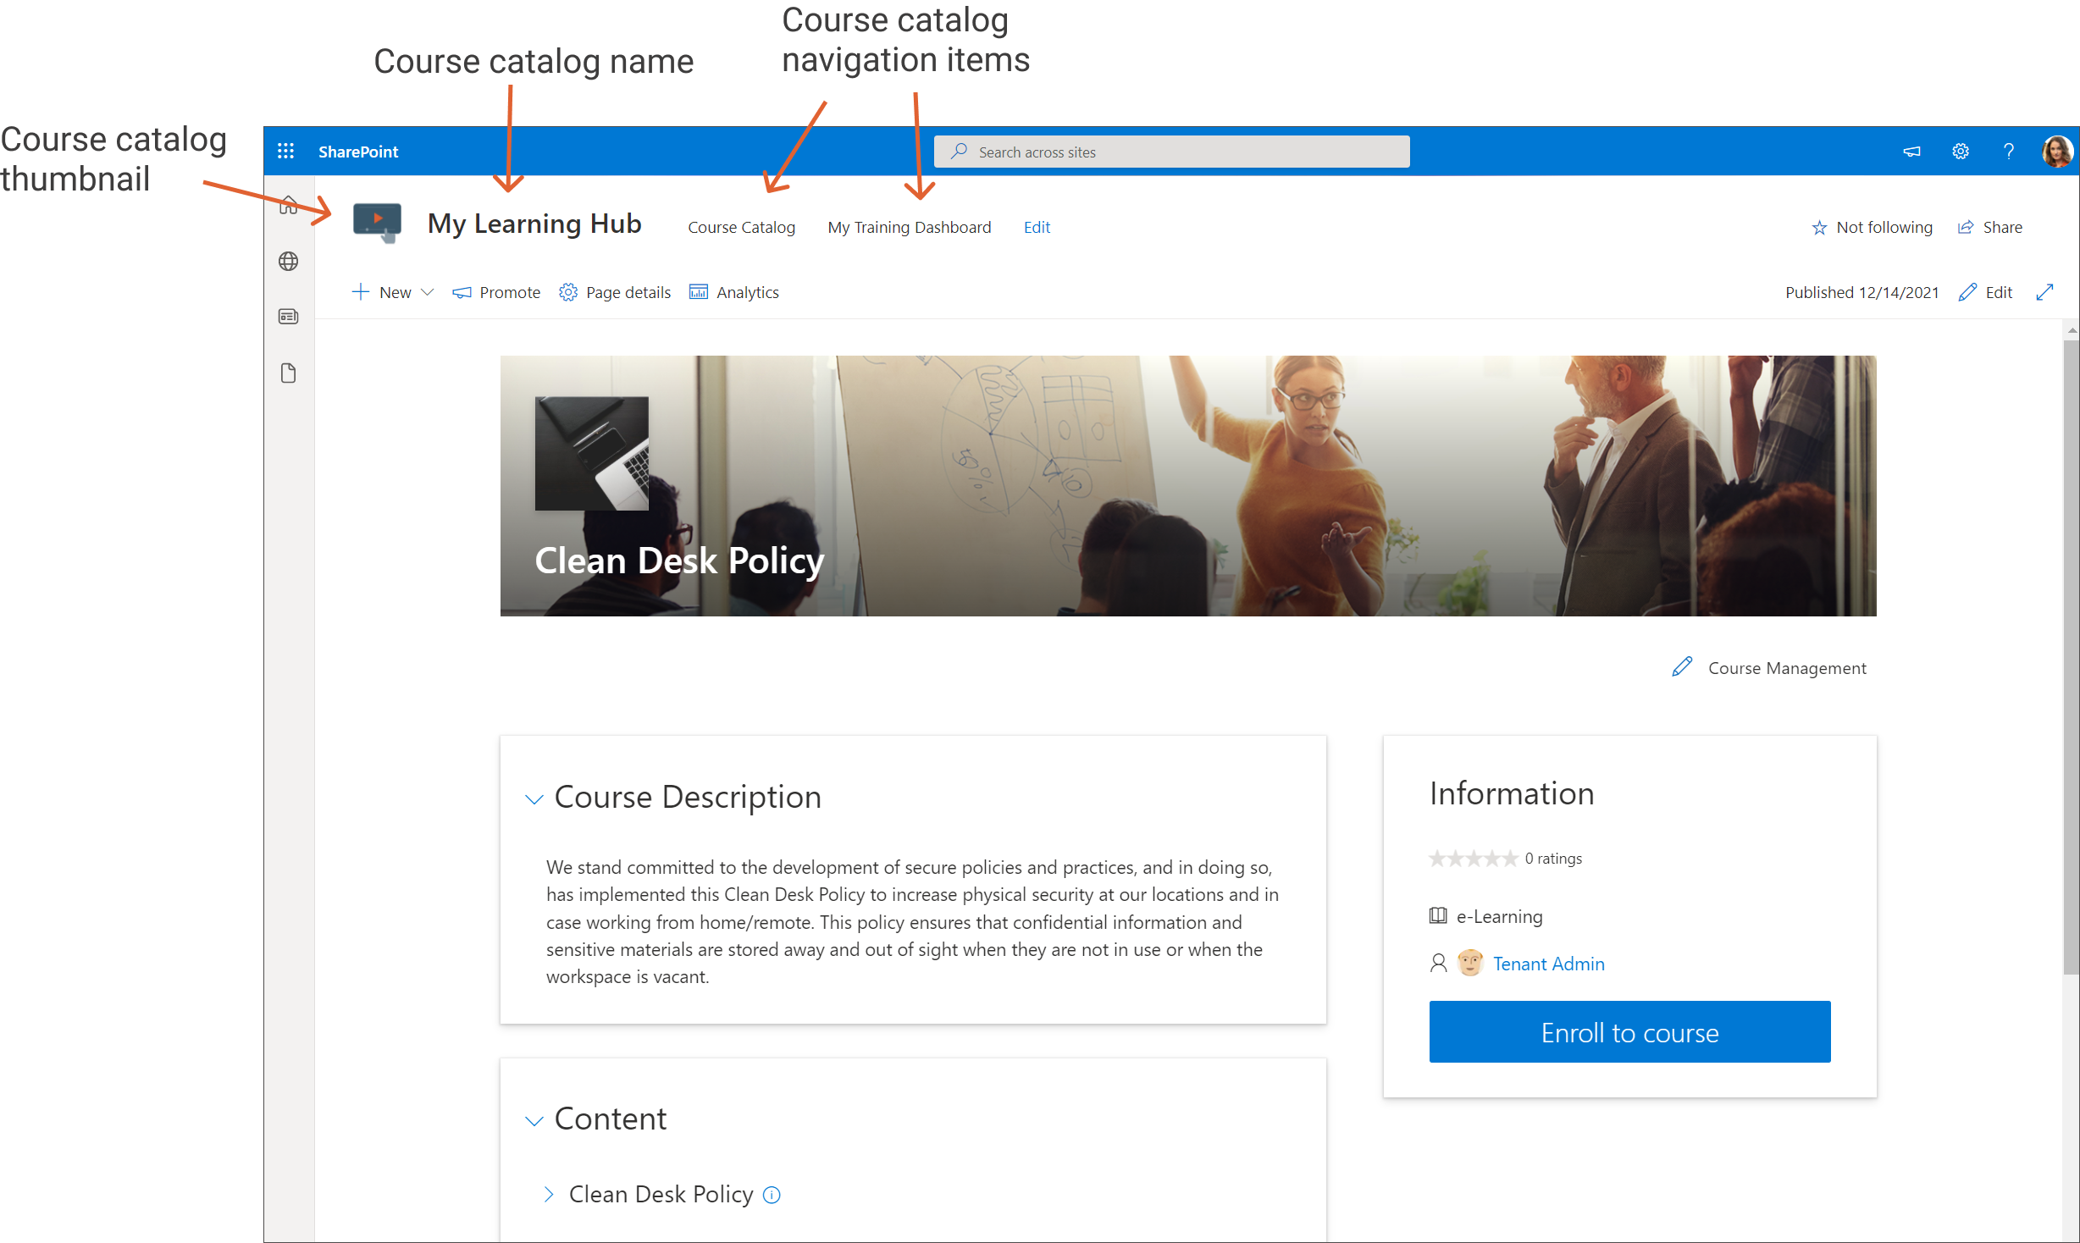The height and width of the screenshot is (1243, 2080).
Task: Click the Search across sites field
Action: [x=1171, y=152]
